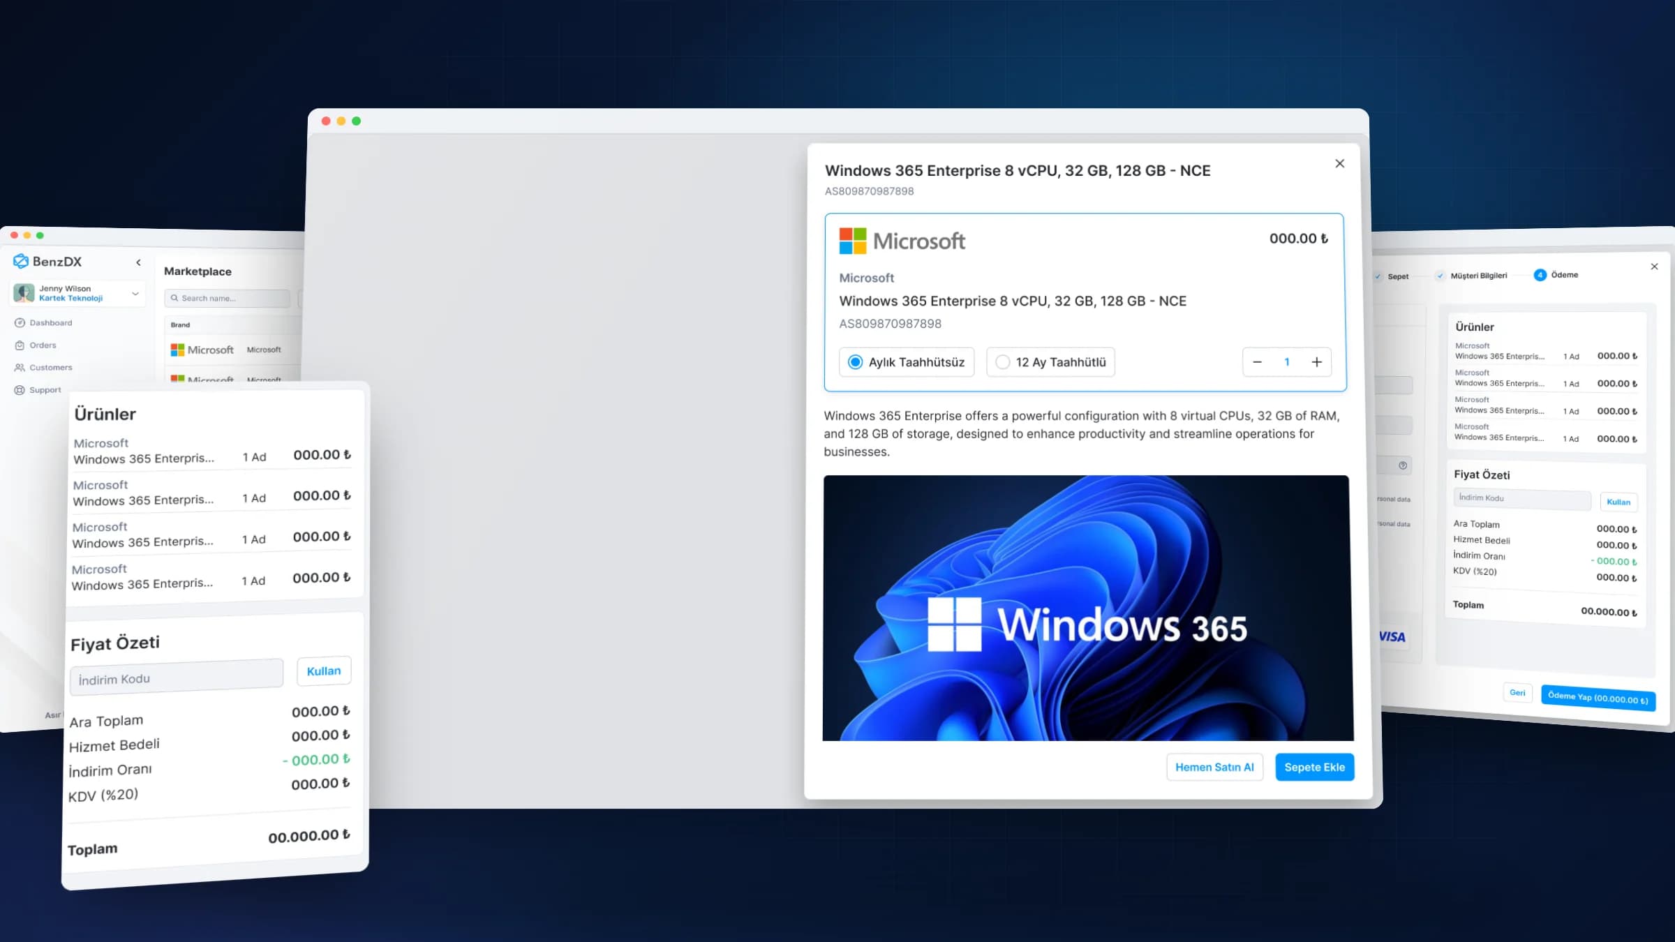Click the Microsoft logo in first Marketplace row
The width and height of the screenshot is (1675, 942).
202,350
